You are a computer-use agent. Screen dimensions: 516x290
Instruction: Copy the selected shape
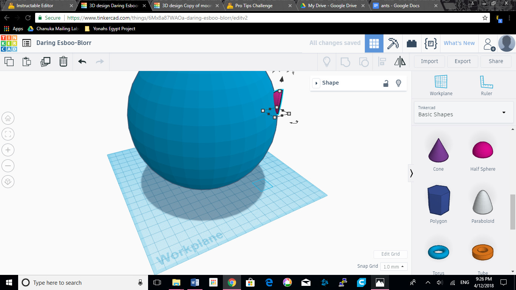click(x=9, y=62)
